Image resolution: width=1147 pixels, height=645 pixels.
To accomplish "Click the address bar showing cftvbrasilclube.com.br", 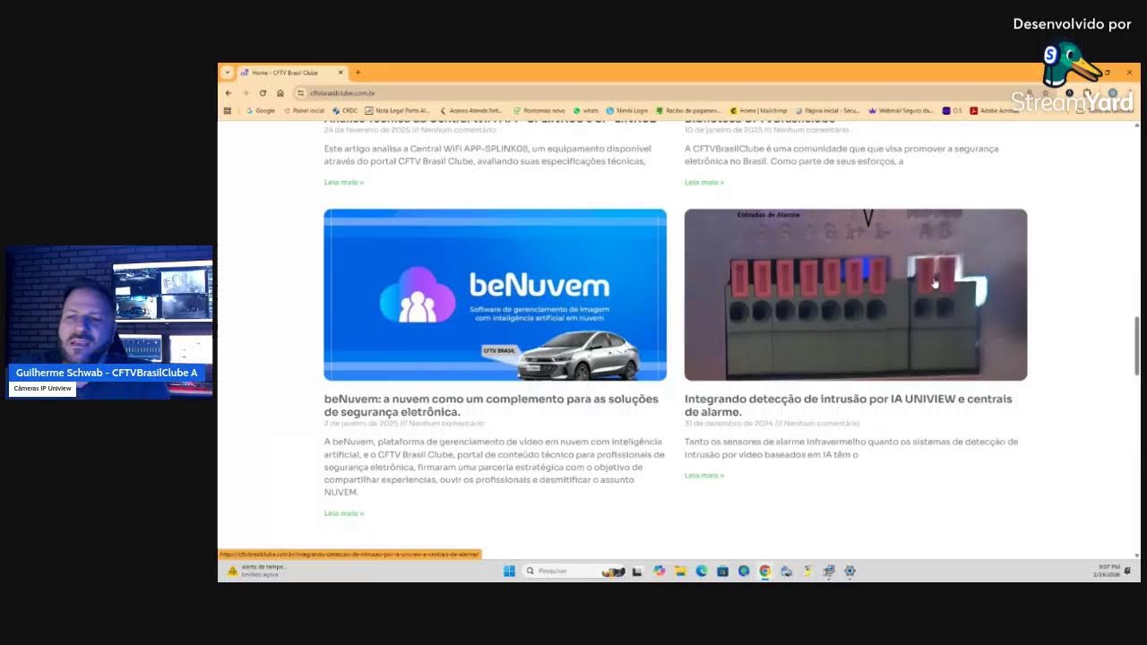I will click(663, 93).
